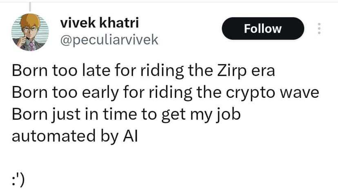Open the three-dot more options menu
The width and height of the screenshot is (338, 196).
pyautogui.click(x=319, y=29)
